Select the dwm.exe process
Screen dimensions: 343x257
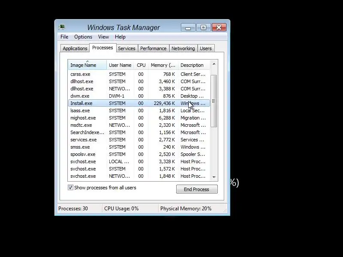click(139, 96)
